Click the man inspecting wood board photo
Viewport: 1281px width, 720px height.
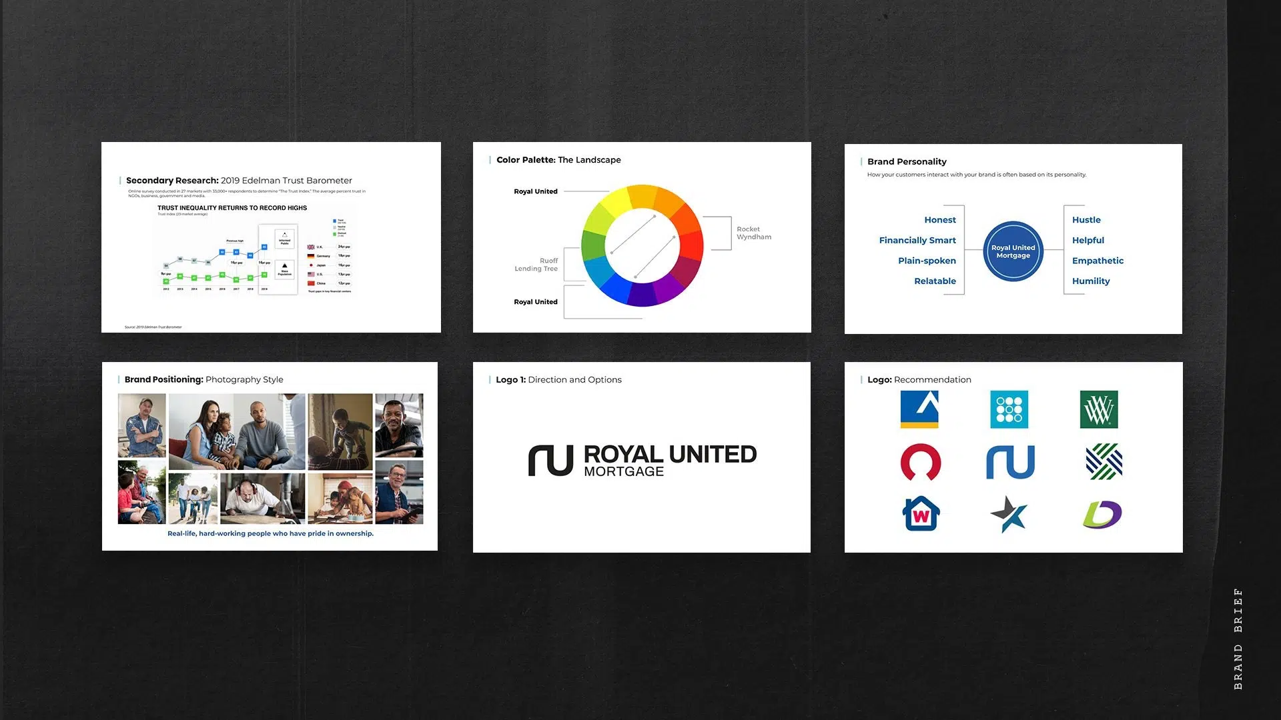pyautogui.click(x=263, y=498)
